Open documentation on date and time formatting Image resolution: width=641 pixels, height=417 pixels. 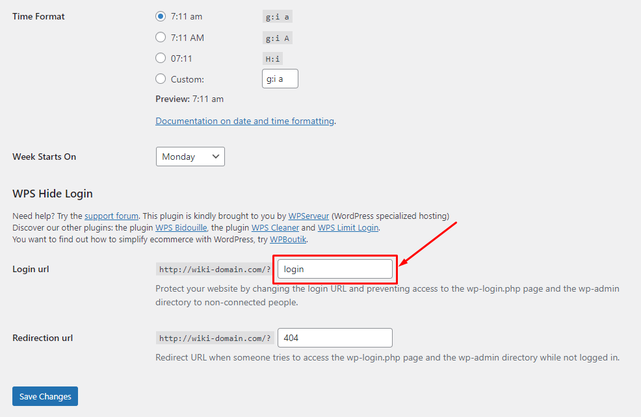click(x=245, y=121)
